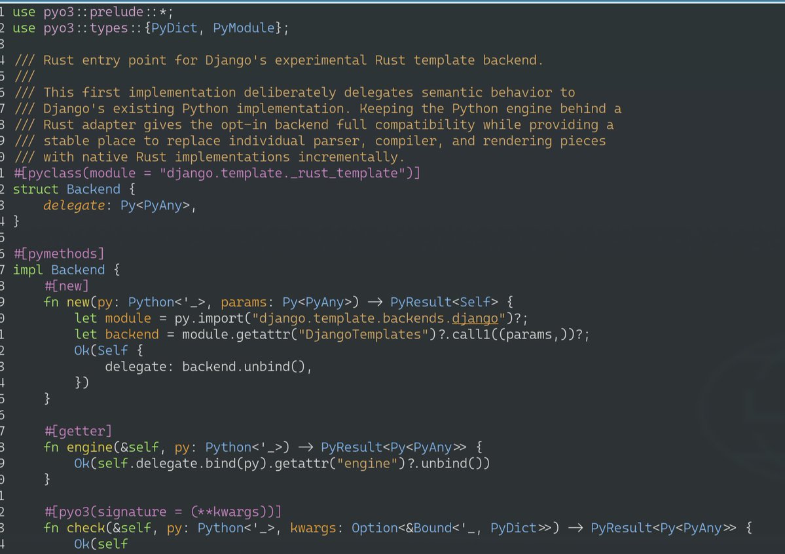Click "Option<&Bound<'_, PyDict>>" type
Screen dimensions: 785x554
tap(452, 528)
